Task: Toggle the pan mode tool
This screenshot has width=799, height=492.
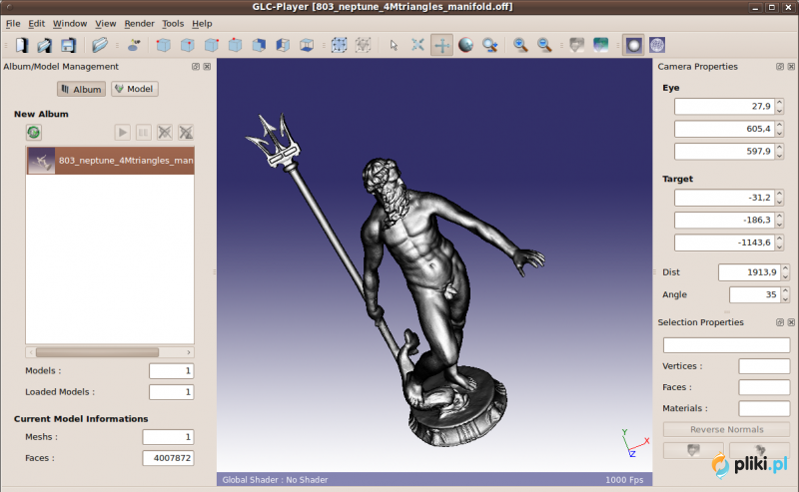Action: (x=441, y=45)
